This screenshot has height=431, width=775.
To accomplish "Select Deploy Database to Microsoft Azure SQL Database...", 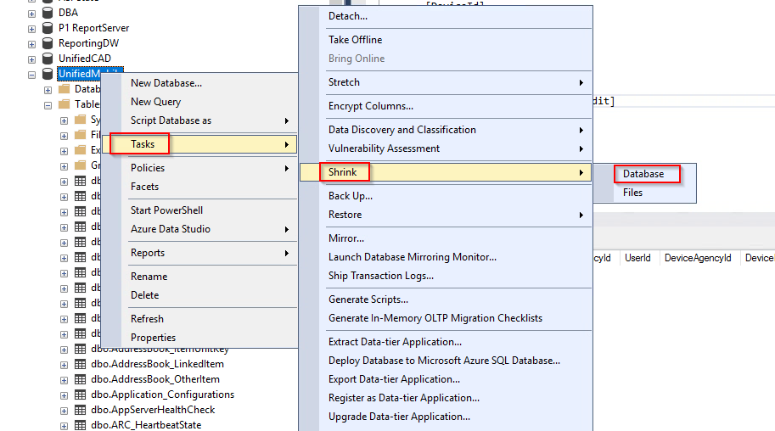I will click(446, 361).
